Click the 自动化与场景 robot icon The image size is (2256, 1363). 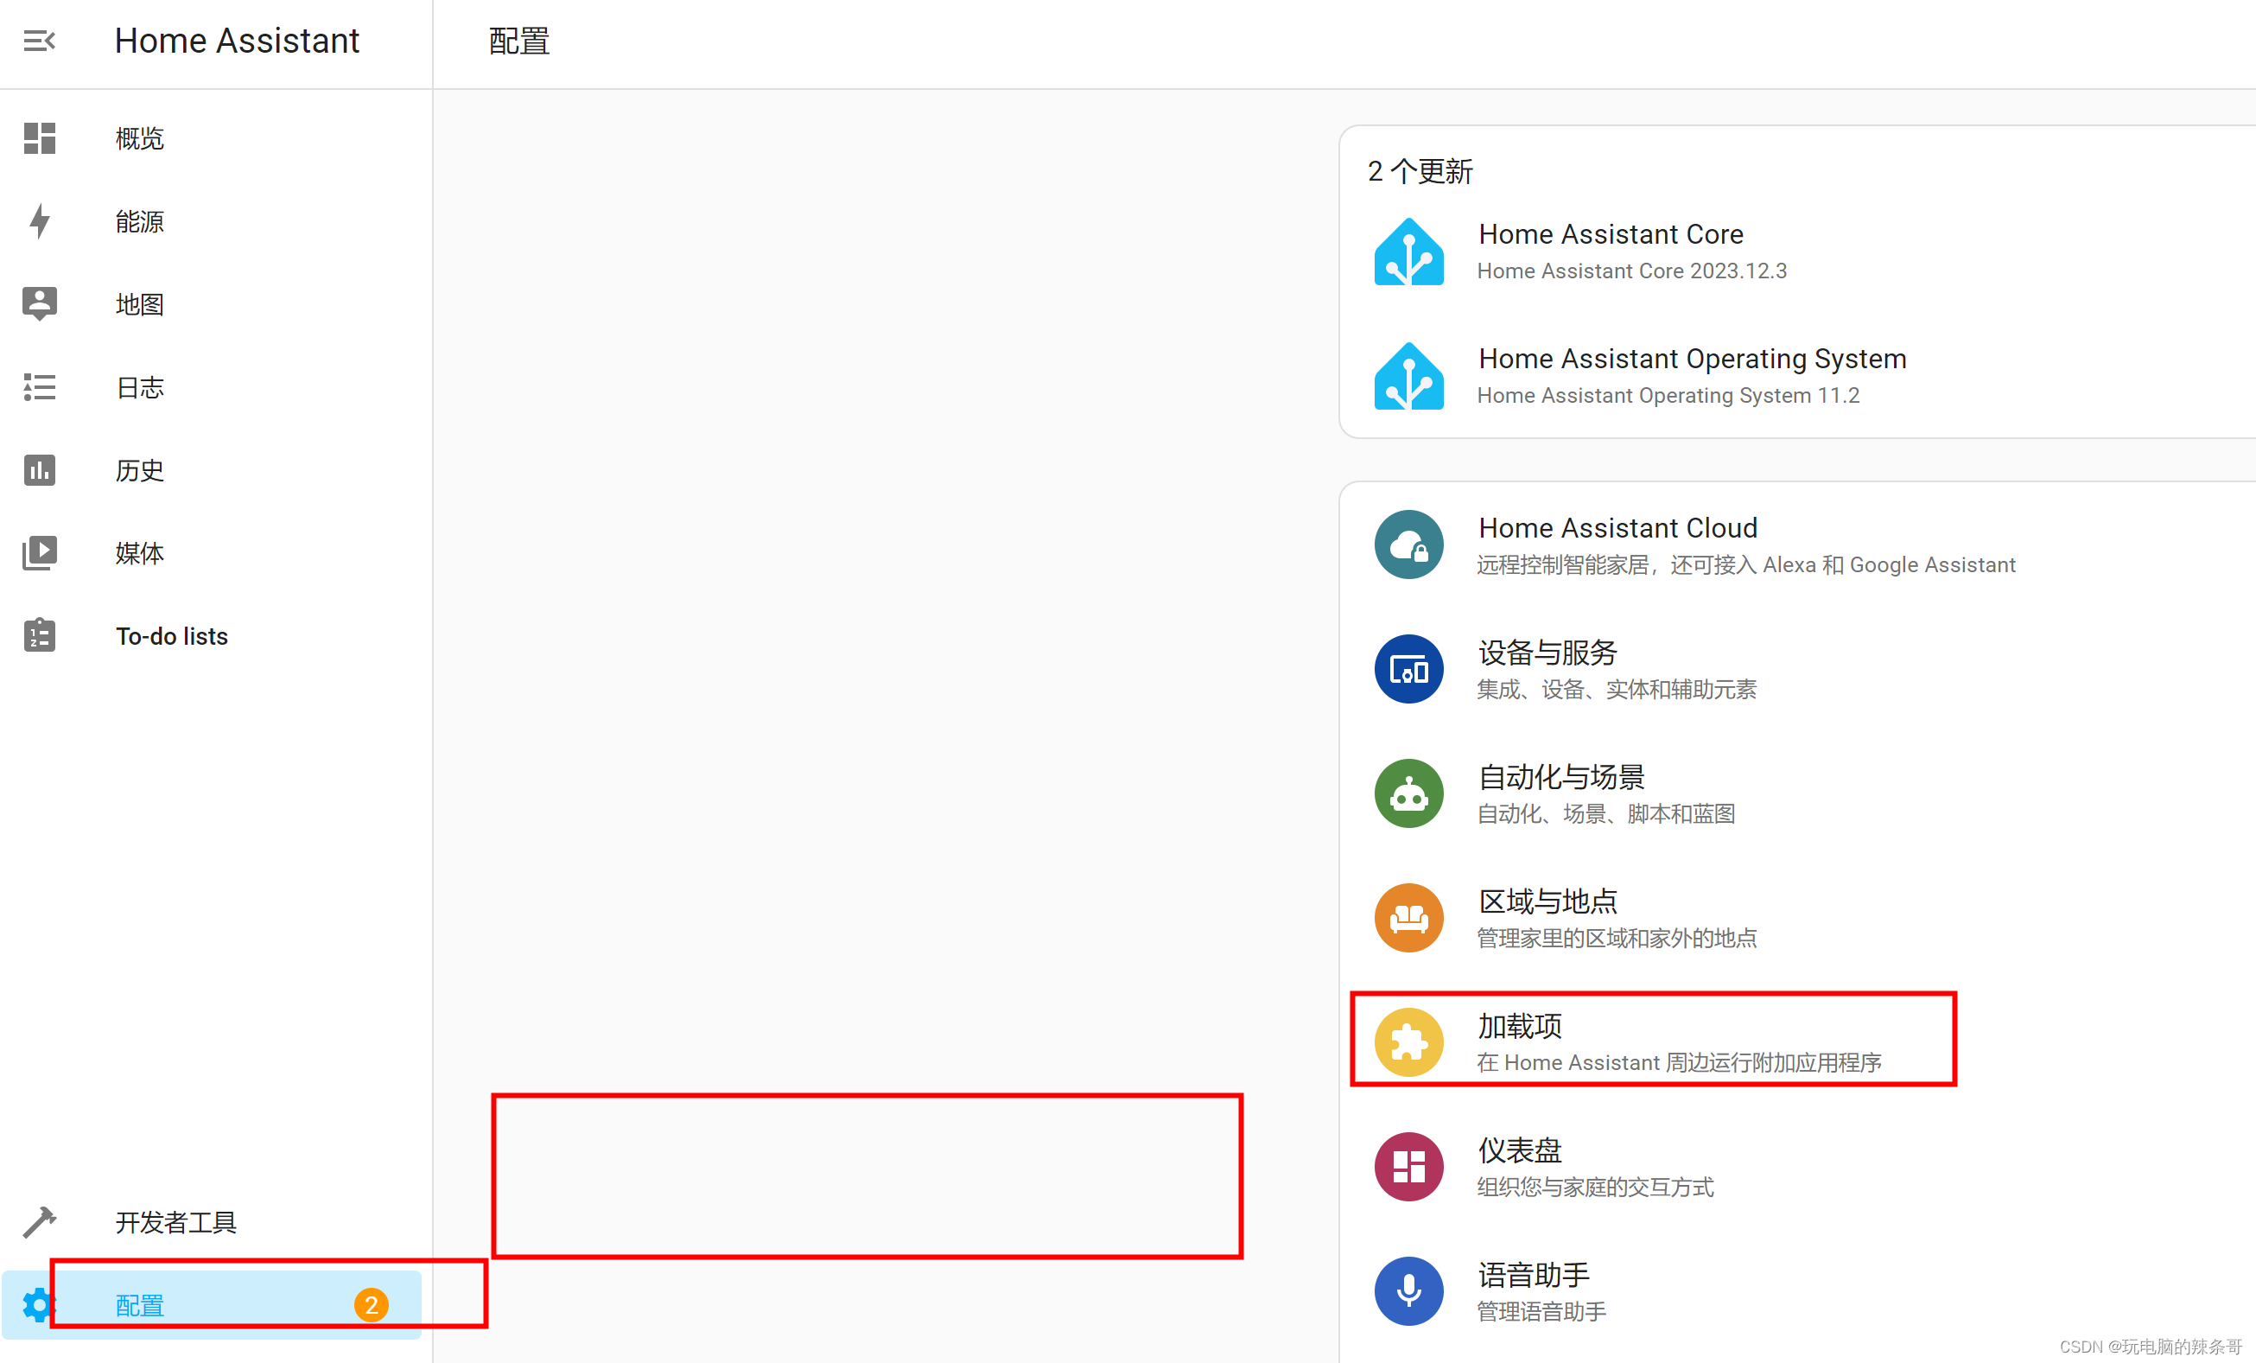(x=1409, y=794)
